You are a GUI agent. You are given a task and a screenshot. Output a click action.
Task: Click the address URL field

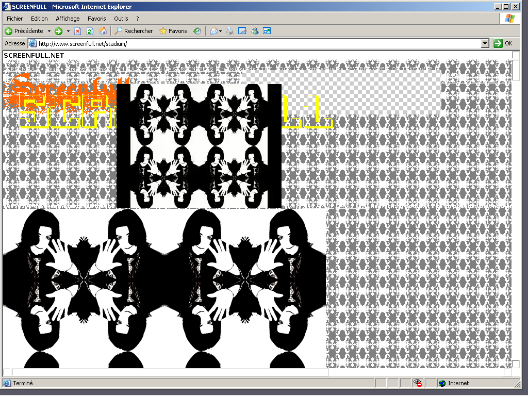tap(258, 44)
